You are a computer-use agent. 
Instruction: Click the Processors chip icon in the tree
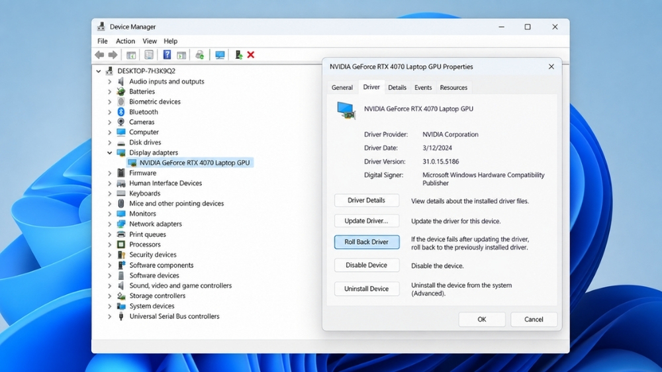[121, 244]
